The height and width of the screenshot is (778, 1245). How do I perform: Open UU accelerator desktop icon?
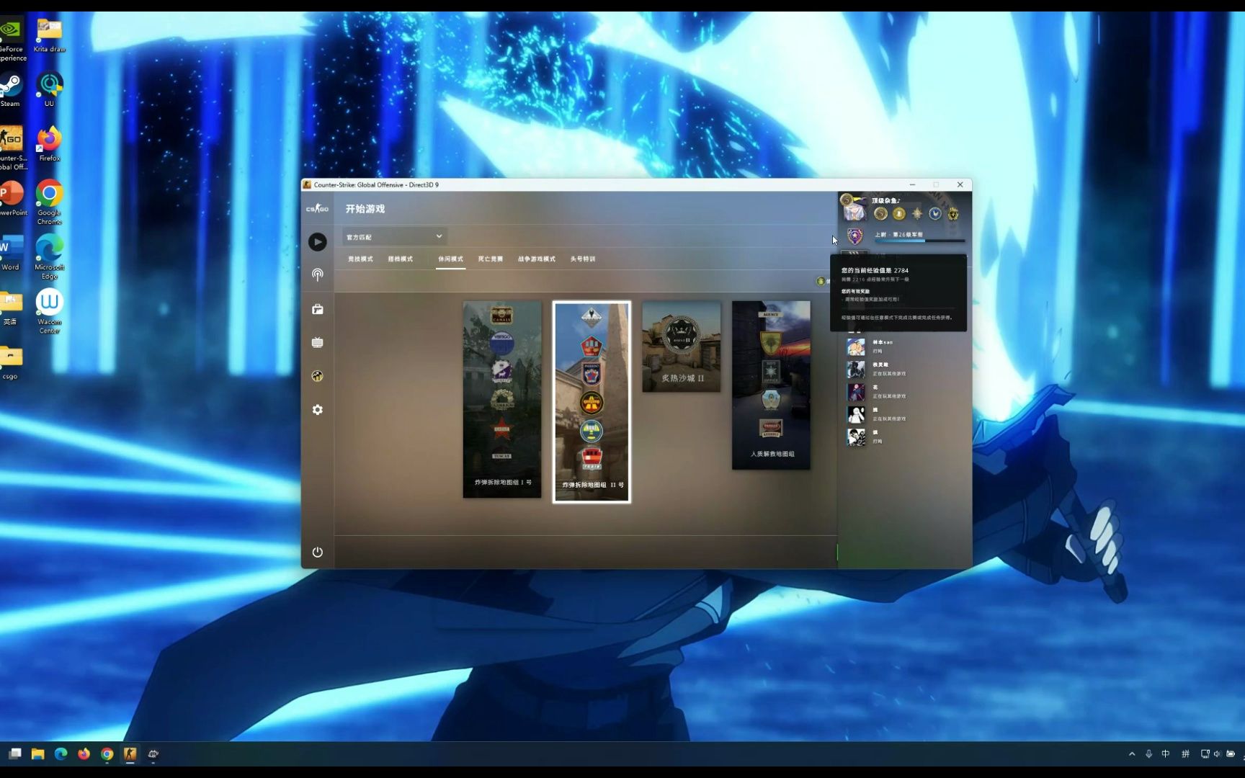pyautogui.click(x=49, y=89)
